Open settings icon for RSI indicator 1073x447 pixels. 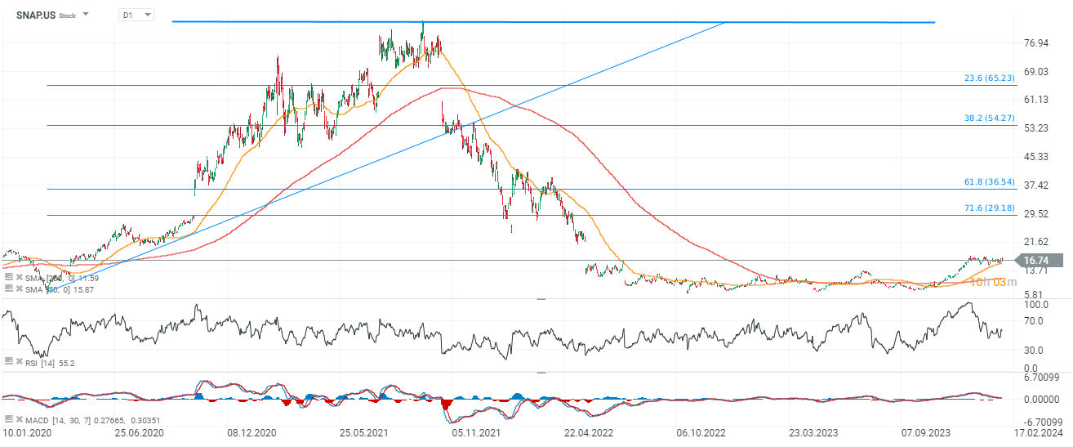click(8, 361)
